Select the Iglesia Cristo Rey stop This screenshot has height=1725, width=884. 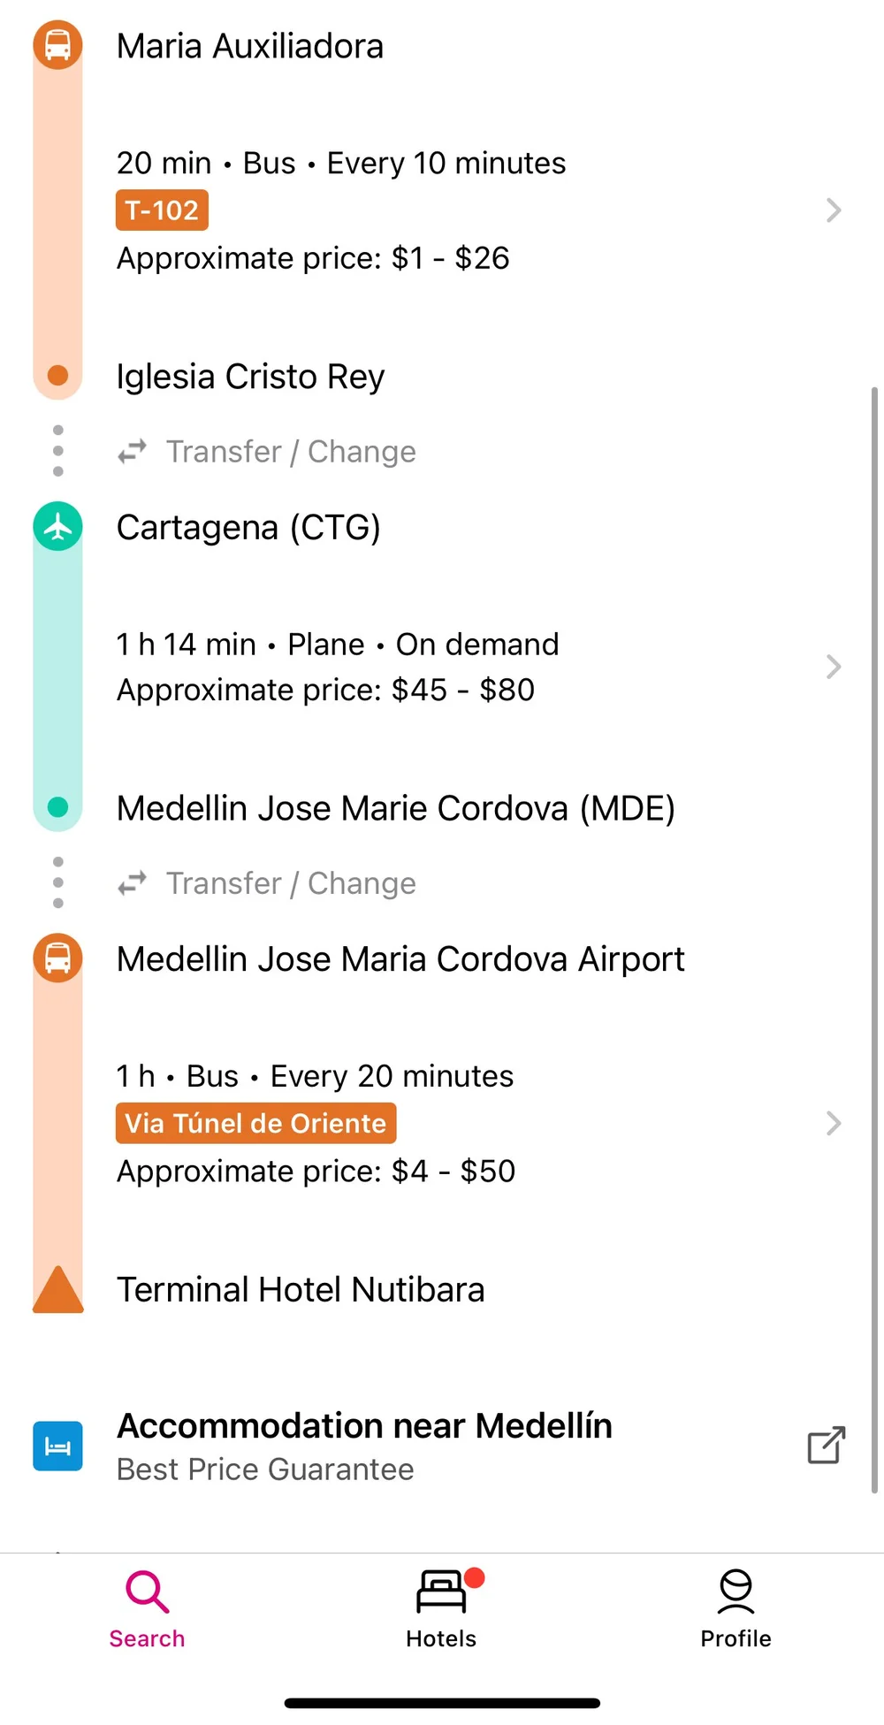coord(251,377)
